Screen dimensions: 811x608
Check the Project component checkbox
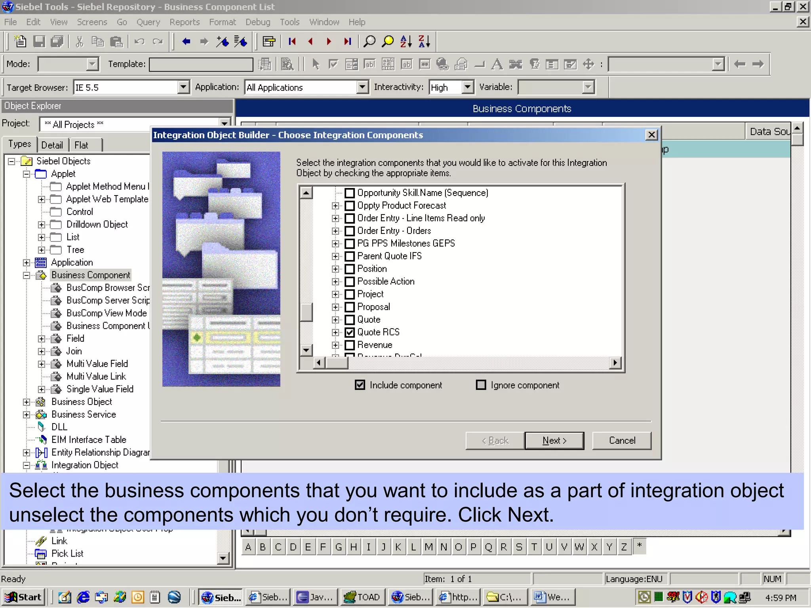pyautogui.click(x=350, y=294)
